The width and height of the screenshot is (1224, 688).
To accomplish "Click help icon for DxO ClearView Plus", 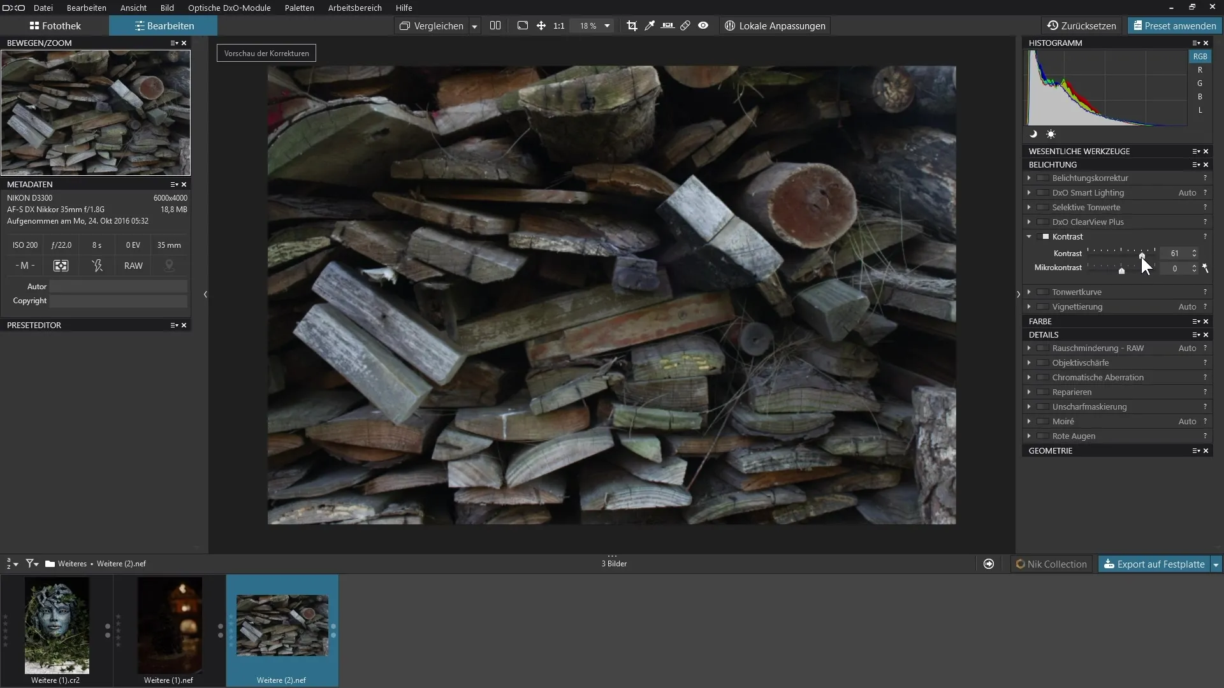I will 1205,222.
